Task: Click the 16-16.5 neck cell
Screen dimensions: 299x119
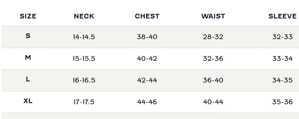Action: pyautogui.click(x=84, y=80)
